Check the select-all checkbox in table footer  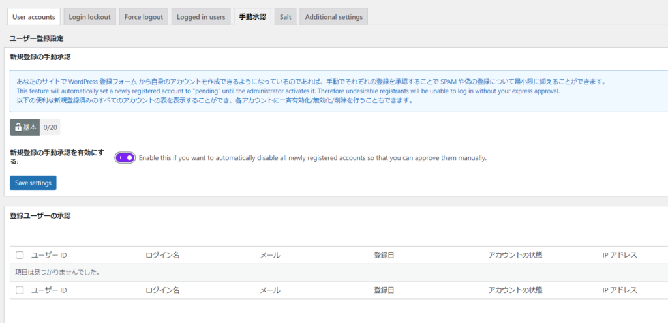pyautogui.click(x=20, y=290)
